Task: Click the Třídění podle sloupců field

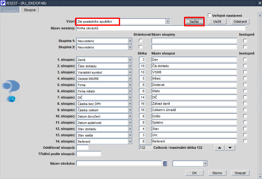Action: click(89, 154)
